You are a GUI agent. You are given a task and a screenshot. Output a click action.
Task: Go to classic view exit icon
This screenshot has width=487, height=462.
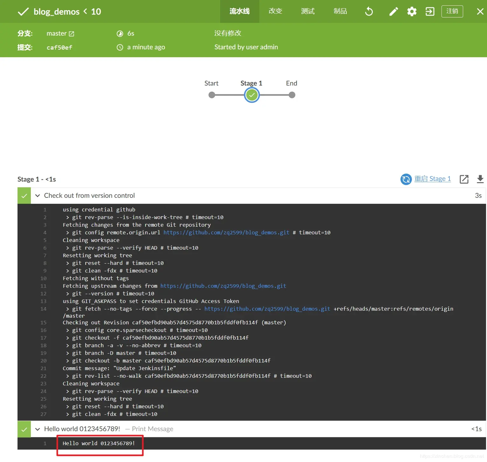pyautogui.click(x=430, y=11)
